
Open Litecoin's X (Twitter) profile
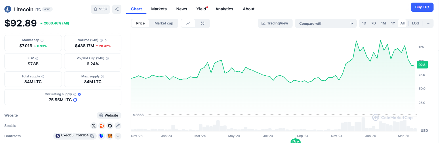click(93, 126)
